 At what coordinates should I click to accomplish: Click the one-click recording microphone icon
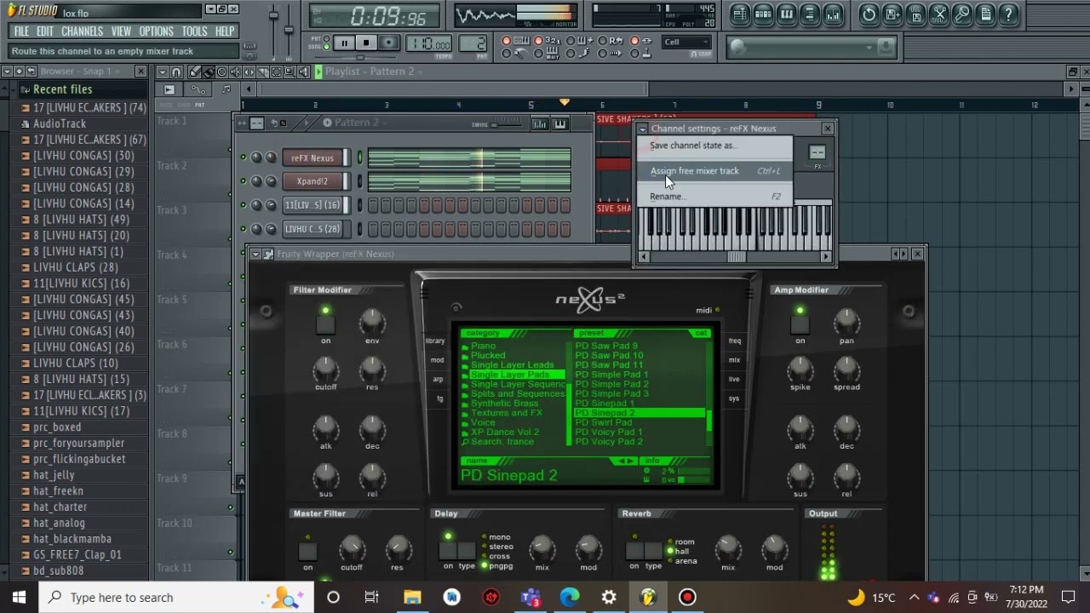pos(962,14)
